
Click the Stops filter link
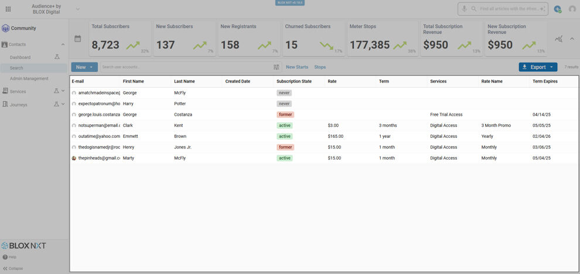pyautogui.click(x=320, y=67)
